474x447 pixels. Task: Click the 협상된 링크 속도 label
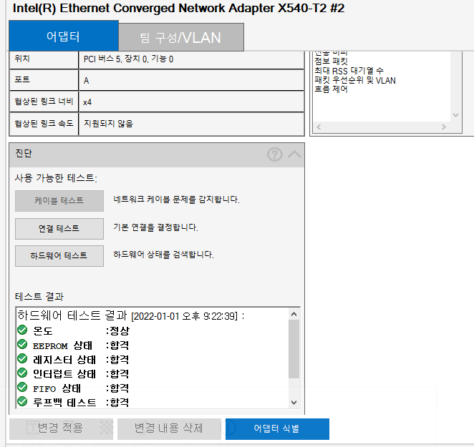pyautogui.click(x=44, y=123)
